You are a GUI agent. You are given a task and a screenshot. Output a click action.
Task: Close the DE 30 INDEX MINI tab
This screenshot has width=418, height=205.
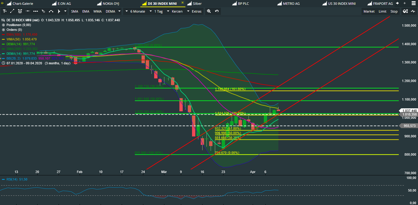182,2
